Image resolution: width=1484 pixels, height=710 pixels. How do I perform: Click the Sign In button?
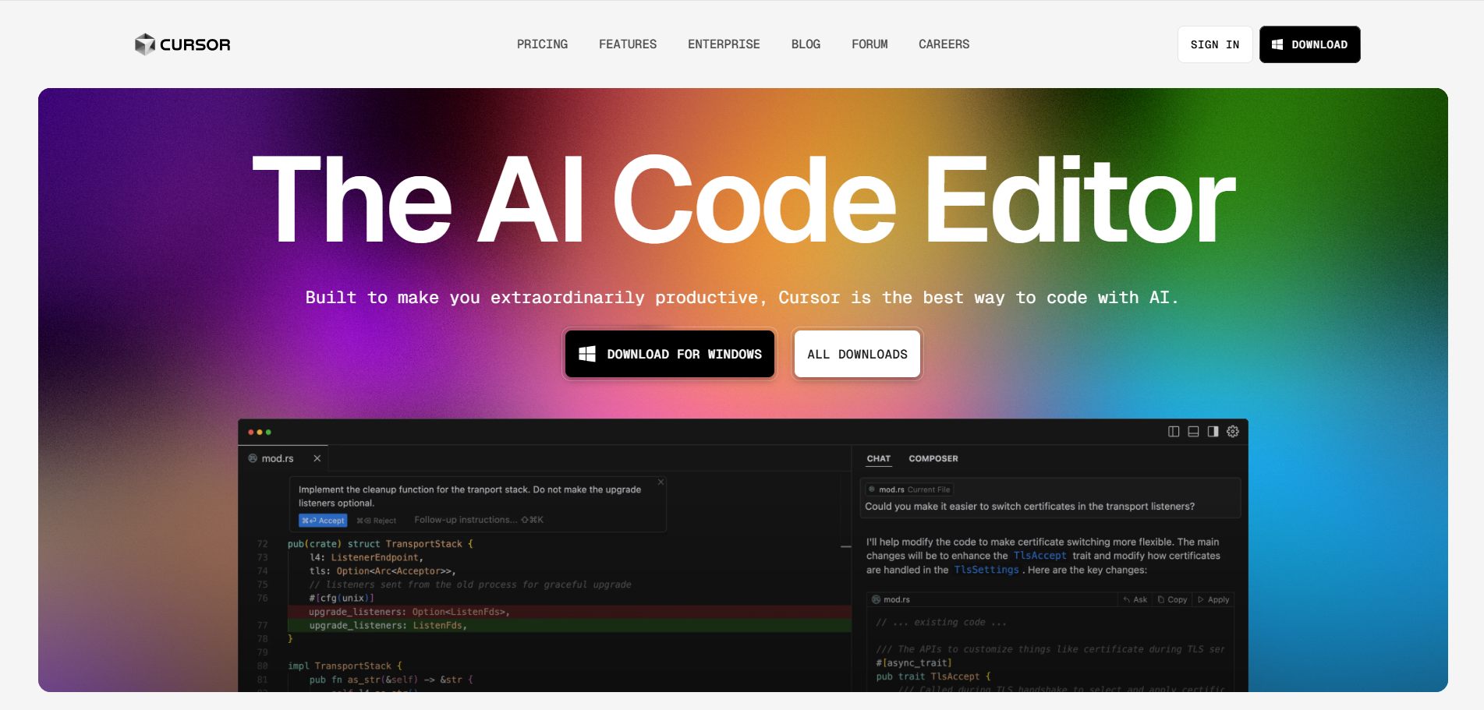click(1215, 44)
